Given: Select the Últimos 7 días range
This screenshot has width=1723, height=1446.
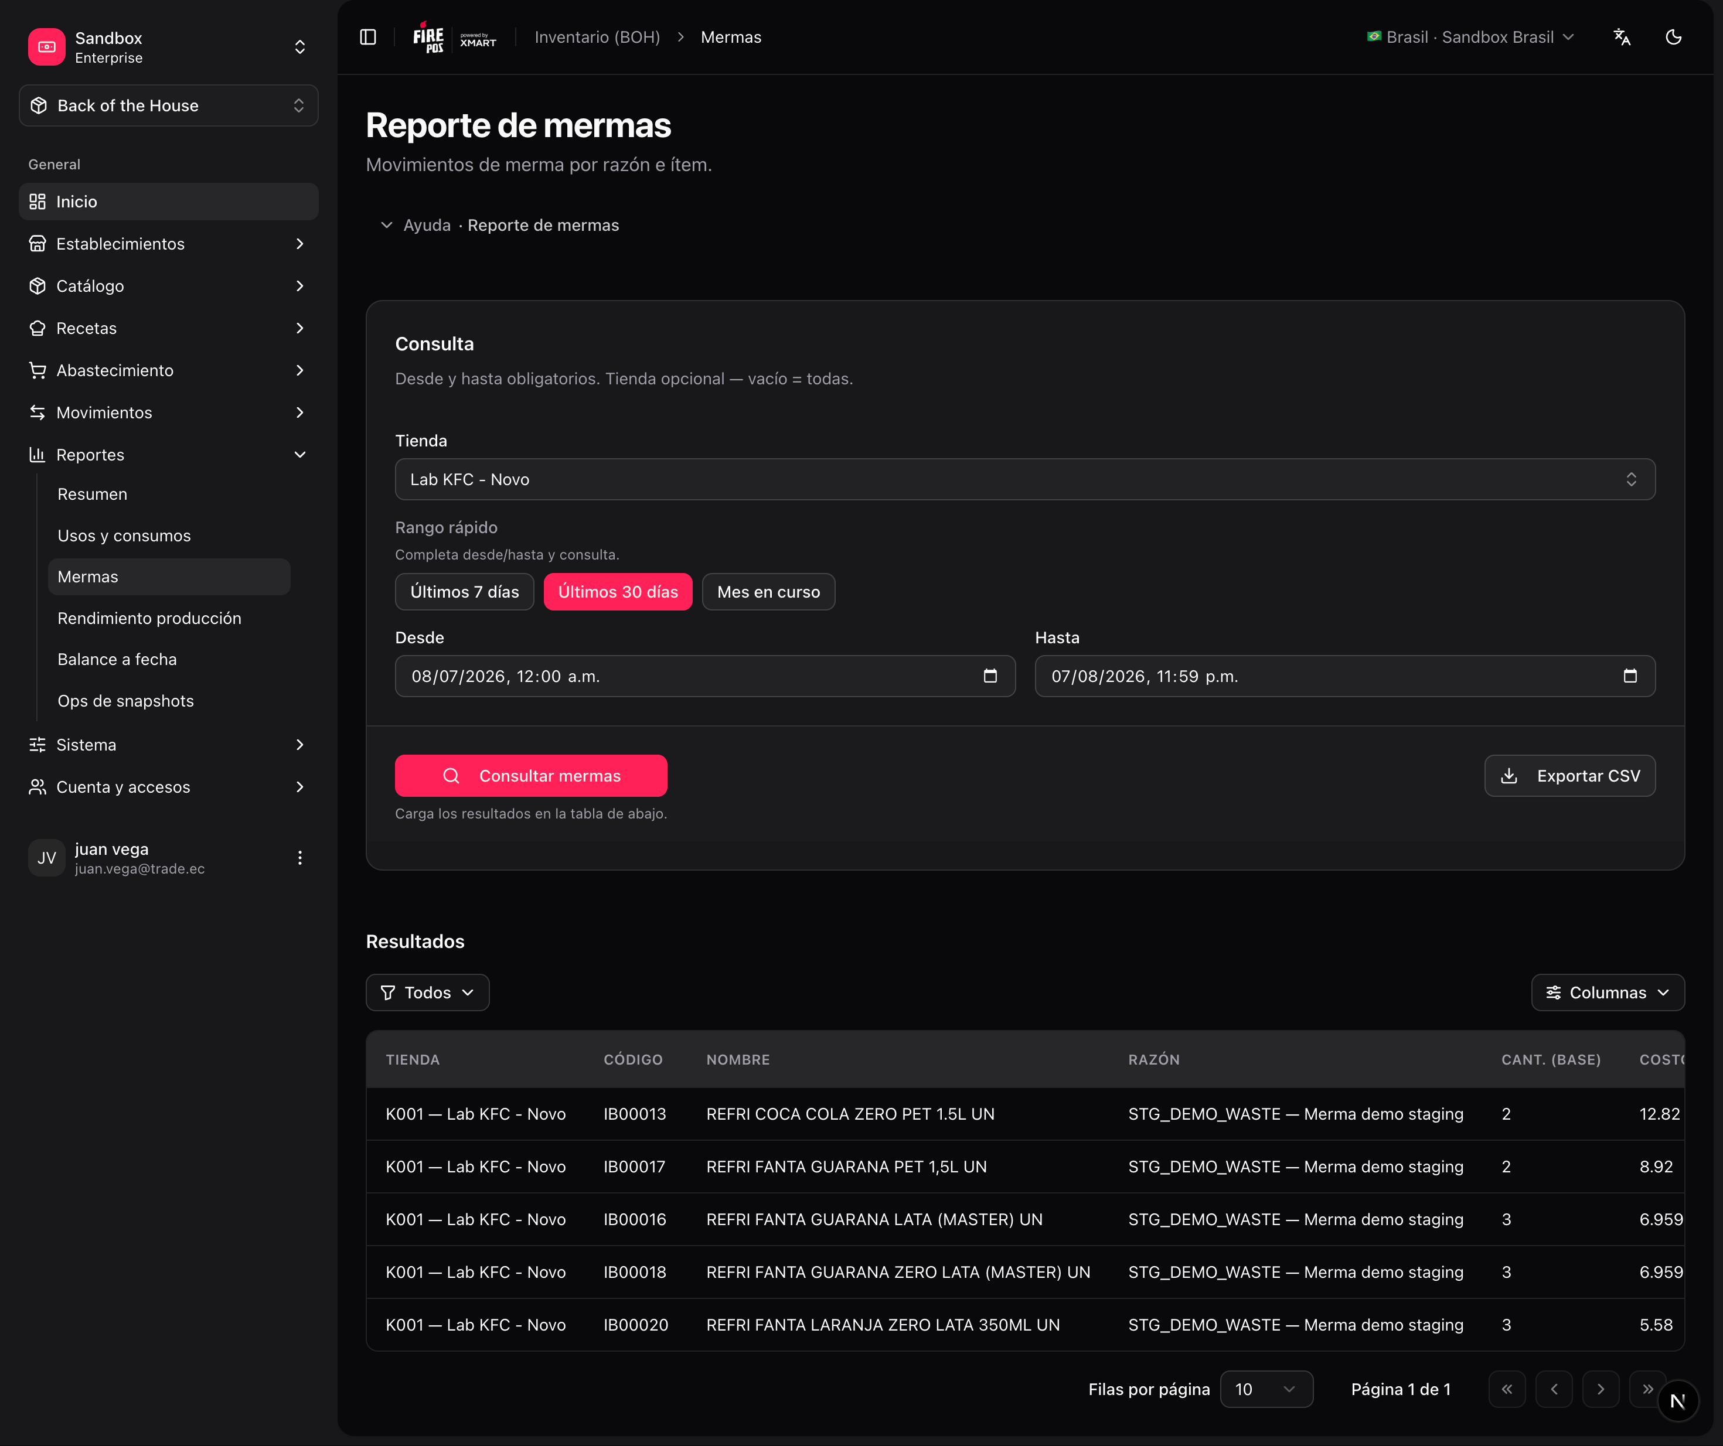Looking at the screenshot, I should click(464, 592).
